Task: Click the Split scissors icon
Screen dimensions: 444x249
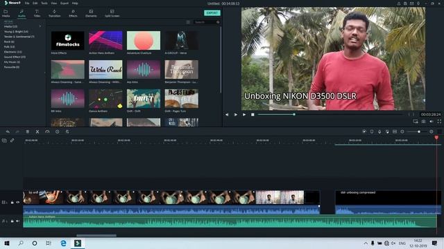Action: pyautogui.click(x=37, y=131)
